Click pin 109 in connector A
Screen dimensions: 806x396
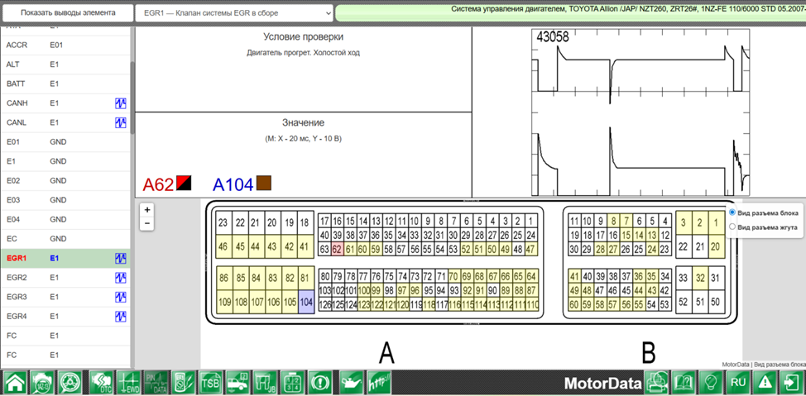pos(223,302)
